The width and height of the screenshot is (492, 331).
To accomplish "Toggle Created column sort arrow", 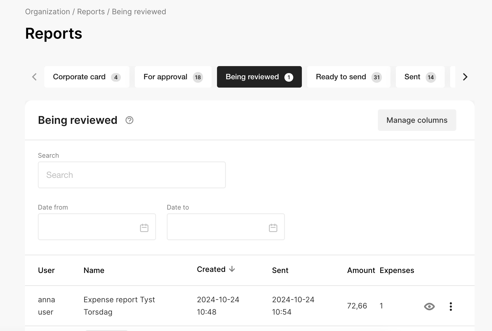I will pyautogui.click(x=232, y=269).
